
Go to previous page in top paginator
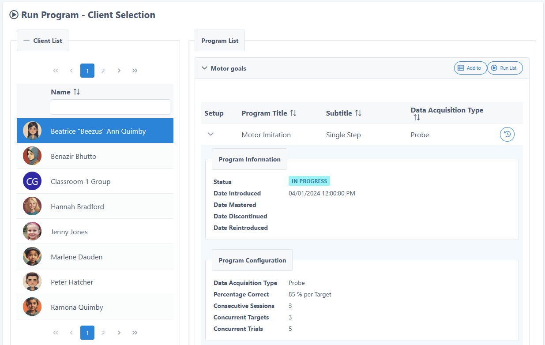click(x=71, y=71)
